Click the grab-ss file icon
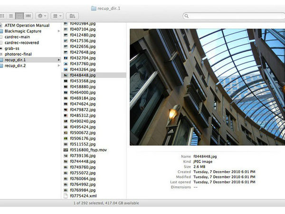Screen dimensions: 285x214 2,49
